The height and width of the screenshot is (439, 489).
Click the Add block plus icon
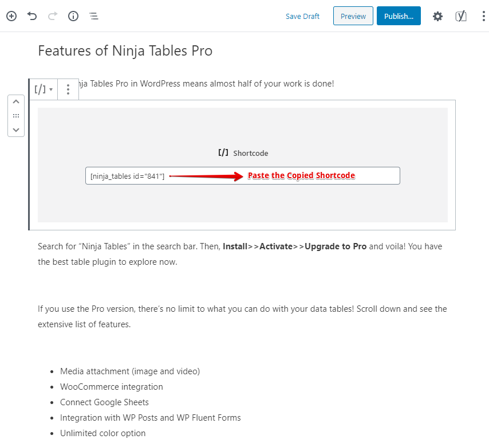(x=11, y=16)
